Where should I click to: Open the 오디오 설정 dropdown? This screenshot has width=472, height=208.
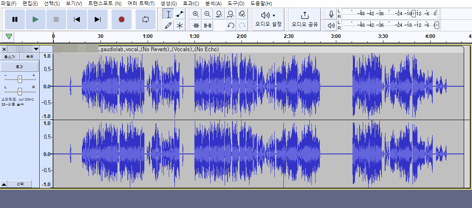(x=268, y=19)
